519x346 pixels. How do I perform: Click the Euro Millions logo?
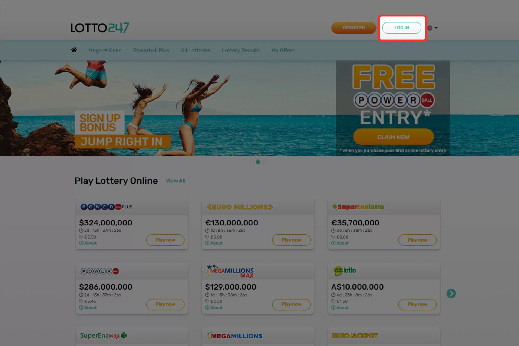tap(240, 207)
